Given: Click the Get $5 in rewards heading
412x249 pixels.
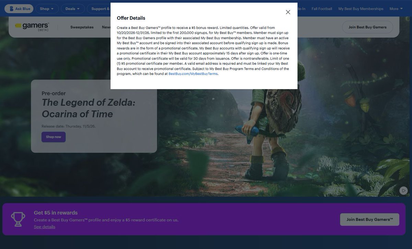Looking at the screenshot, I should [56, 213].
